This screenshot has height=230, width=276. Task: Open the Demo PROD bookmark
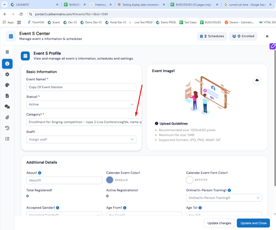pyautogui.click(x=166, y=23)
